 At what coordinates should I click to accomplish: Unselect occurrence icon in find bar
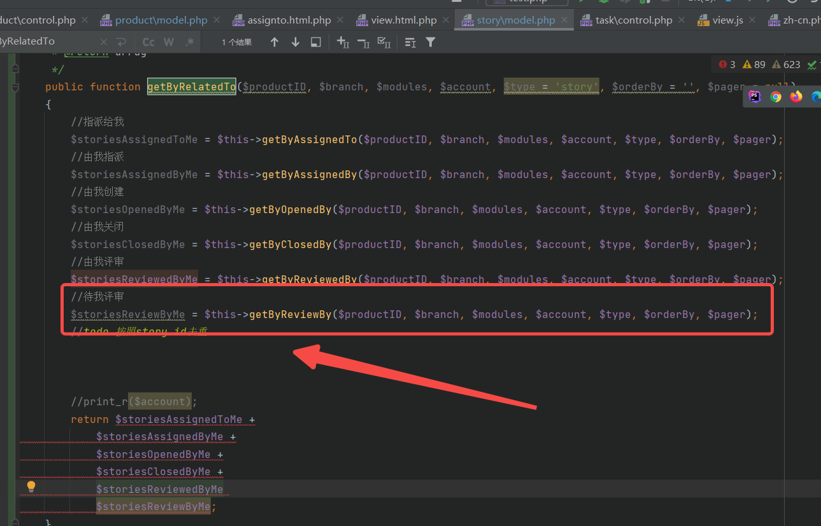click(363, 42)
